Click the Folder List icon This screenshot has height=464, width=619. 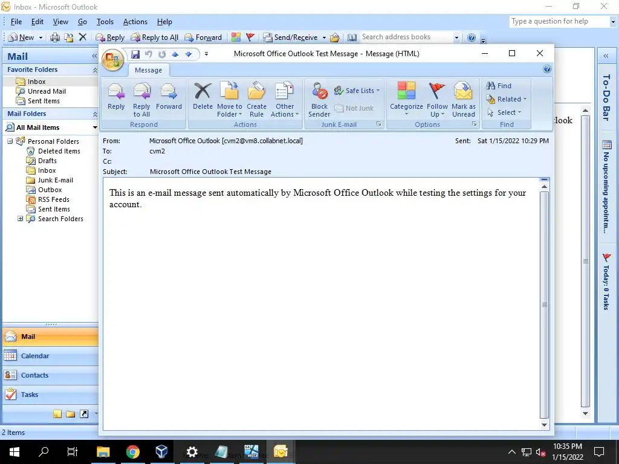(x=71, y=414)
